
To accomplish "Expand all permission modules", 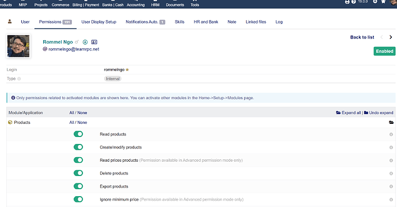I will (x=348, y=112).
